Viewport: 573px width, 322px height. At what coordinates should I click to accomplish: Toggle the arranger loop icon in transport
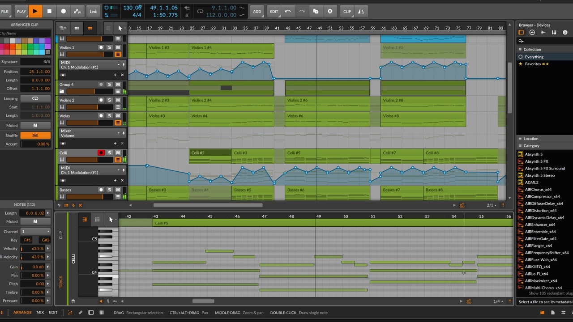pyautogui.click(x=200, y=11)
